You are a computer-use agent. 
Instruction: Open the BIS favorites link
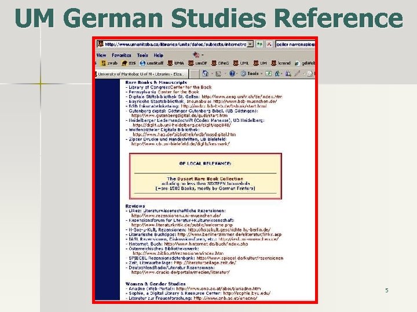point(129,63)
